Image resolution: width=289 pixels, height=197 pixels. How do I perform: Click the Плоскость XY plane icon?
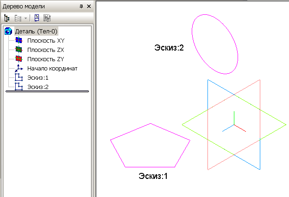coord(19,40)
